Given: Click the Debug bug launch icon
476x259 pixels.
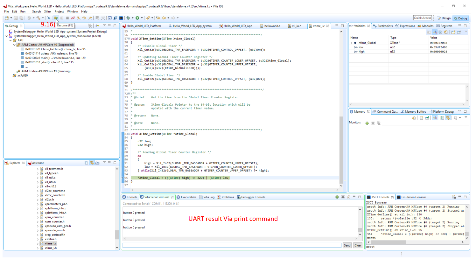Looking at the screenshot, I should (128, 18).
